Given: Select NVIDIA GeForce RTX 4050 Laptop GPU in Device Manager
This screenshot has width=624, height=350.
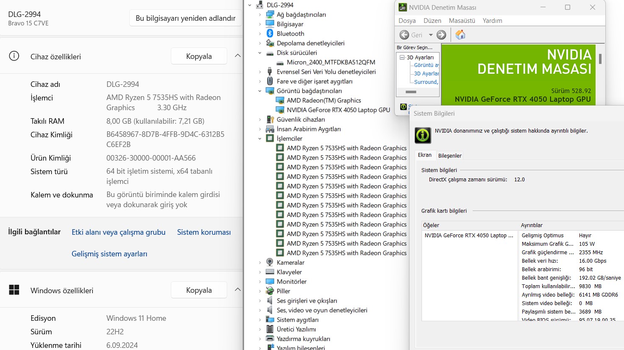Looking at the screenshot, I should tap(338, 110).
